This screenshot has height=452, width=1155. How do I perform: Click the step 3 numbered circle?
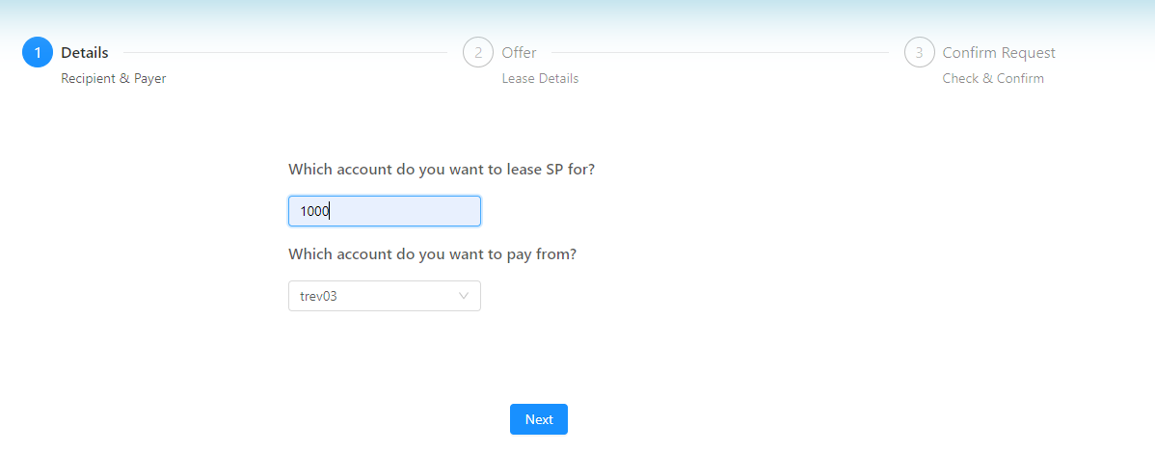pos(919,53)
